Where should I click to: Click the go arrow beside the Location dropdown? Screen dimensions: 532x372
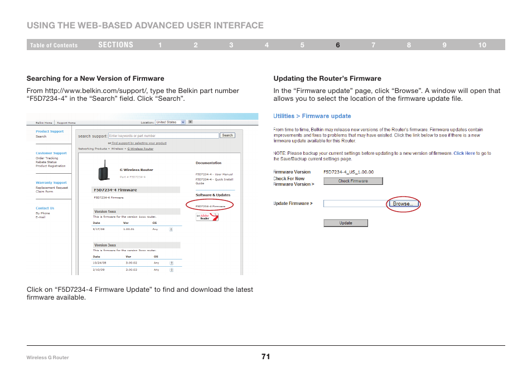coord(190,122)
